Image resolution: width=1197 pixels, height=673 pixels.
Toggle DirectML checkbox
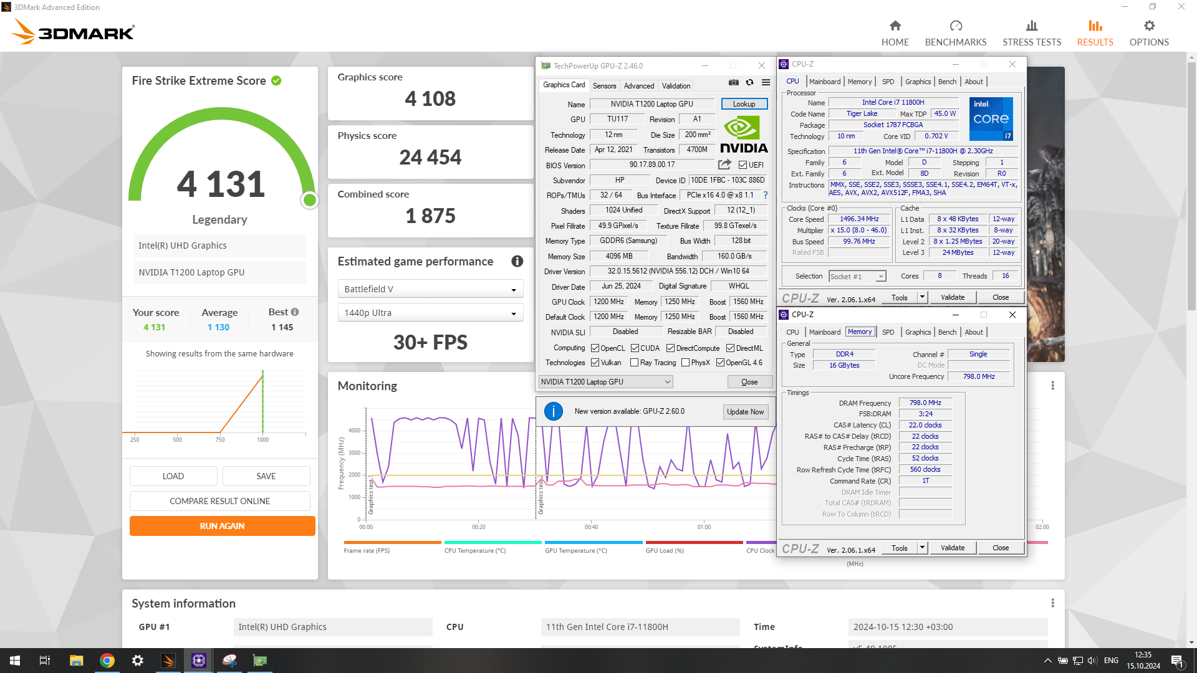[730, 348]
